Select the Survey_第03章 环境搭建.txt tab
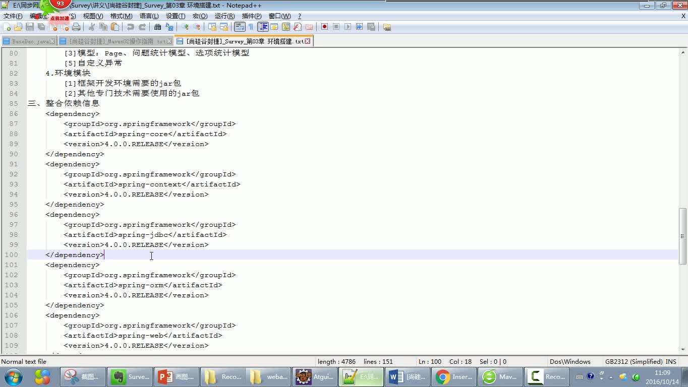The image size is (688, 387). [244, 41]
